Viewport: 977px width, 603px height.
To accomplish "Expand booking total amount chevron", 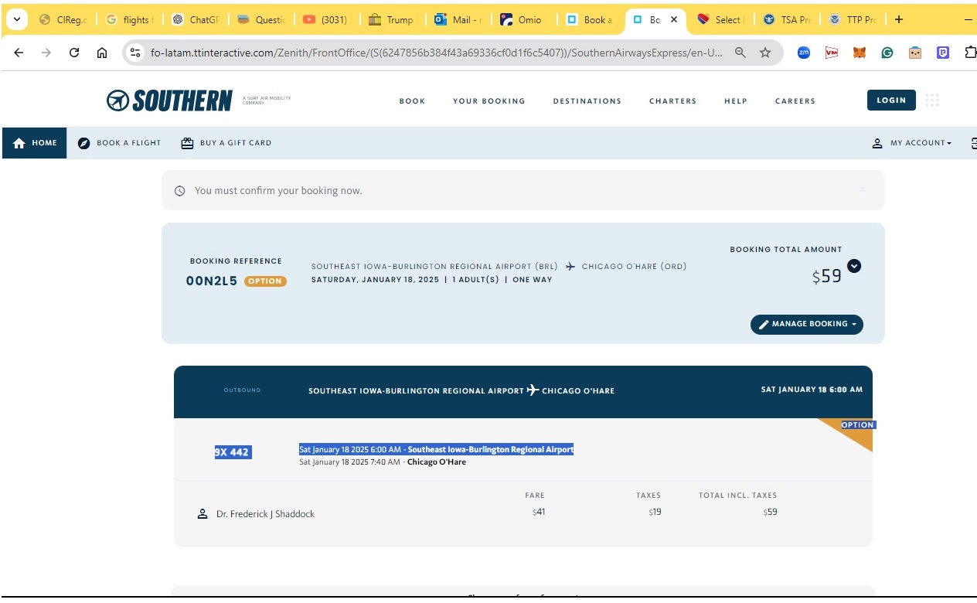I will [x=854, y=266].
